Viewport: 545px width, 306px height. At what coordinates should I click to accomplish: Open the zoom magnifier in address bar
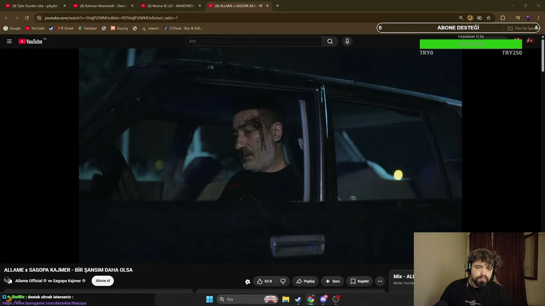pos(461,18)
